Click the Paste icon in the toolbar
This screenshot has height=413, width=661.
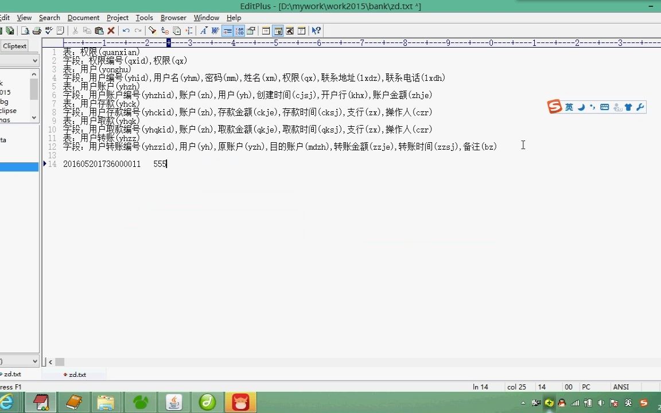[98, 30]
